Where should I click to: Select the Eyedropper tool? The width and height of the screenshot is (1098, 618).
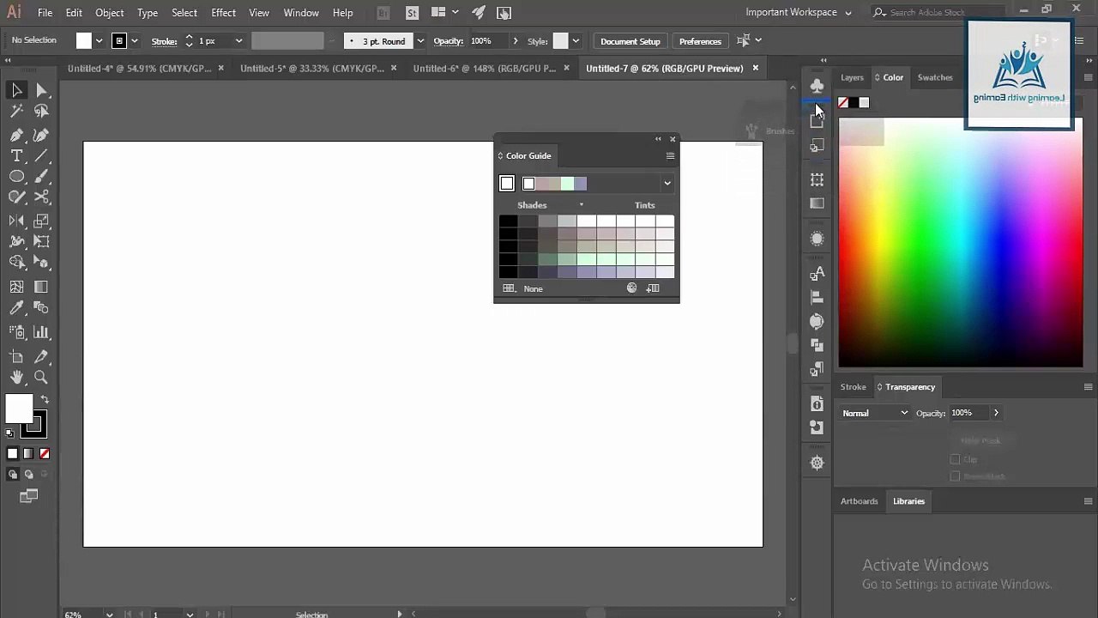point(16,307)
